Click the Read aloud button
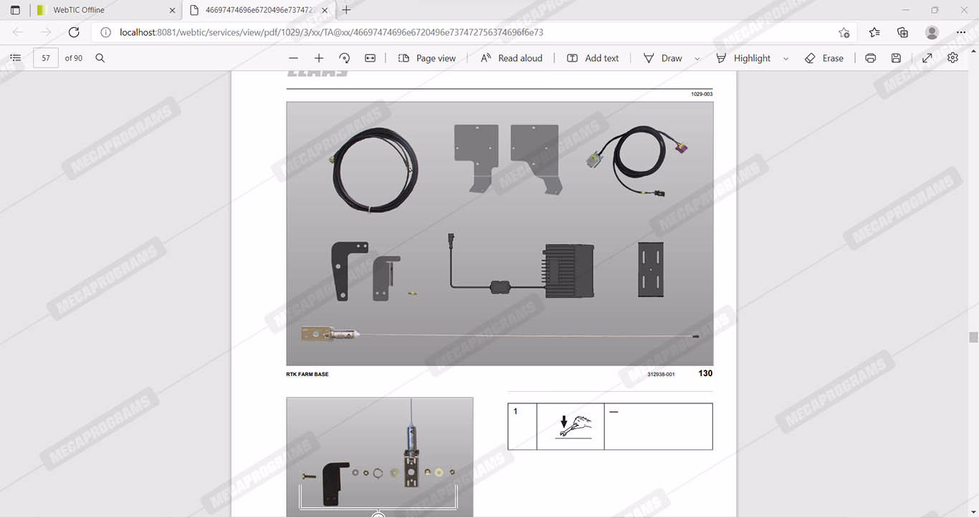 pyautogui.click(x=511, y=58)
